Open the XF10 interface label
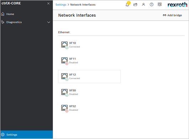Viewport: 189px width, 139px height. pyautogui.click(x=73, y=43)
